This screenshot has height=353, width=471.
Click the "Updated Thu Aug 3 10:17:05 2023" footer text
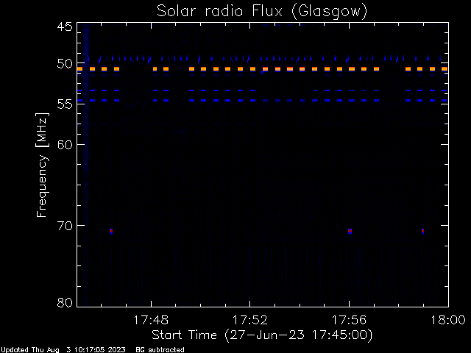coord(63,350)
